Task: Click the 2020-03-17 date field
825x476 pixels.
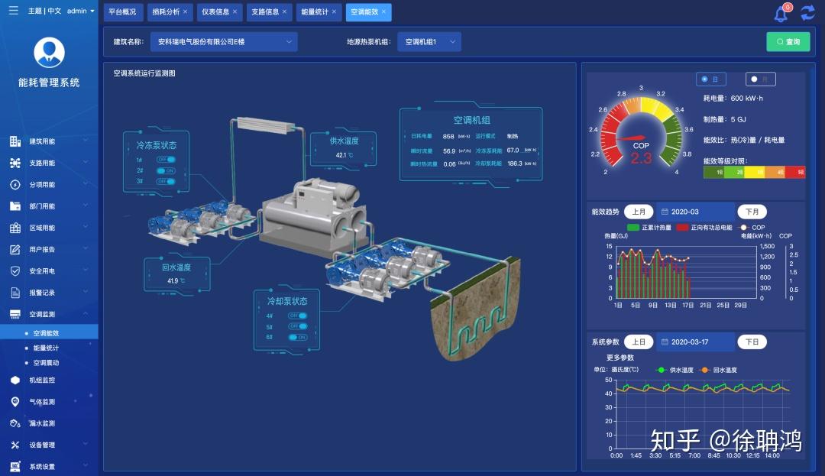Action: 695,342
